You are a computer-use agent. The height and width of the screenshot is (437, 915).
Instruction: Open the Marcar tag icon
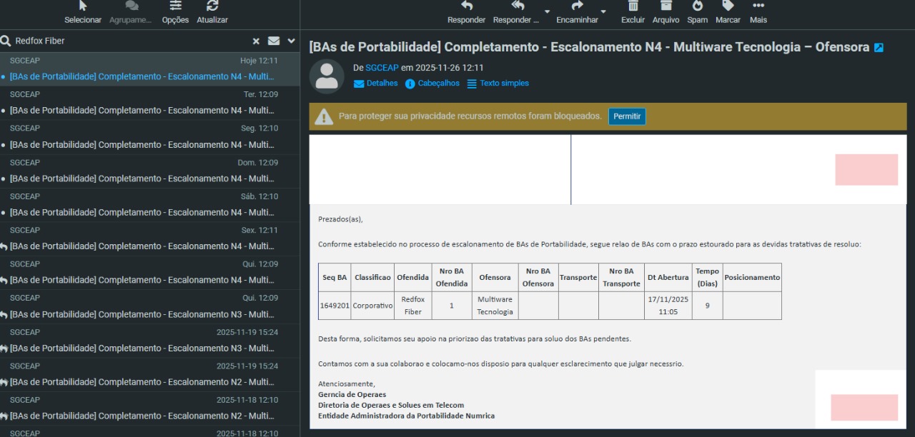tap(728, 7)
